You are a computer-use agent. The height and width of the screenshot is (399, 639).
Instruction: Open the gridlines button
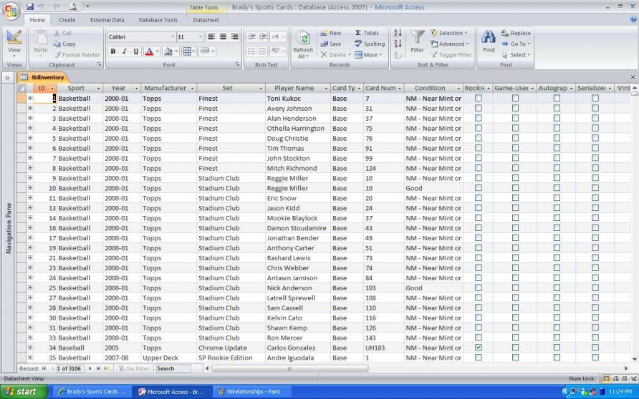pos(187,51)
